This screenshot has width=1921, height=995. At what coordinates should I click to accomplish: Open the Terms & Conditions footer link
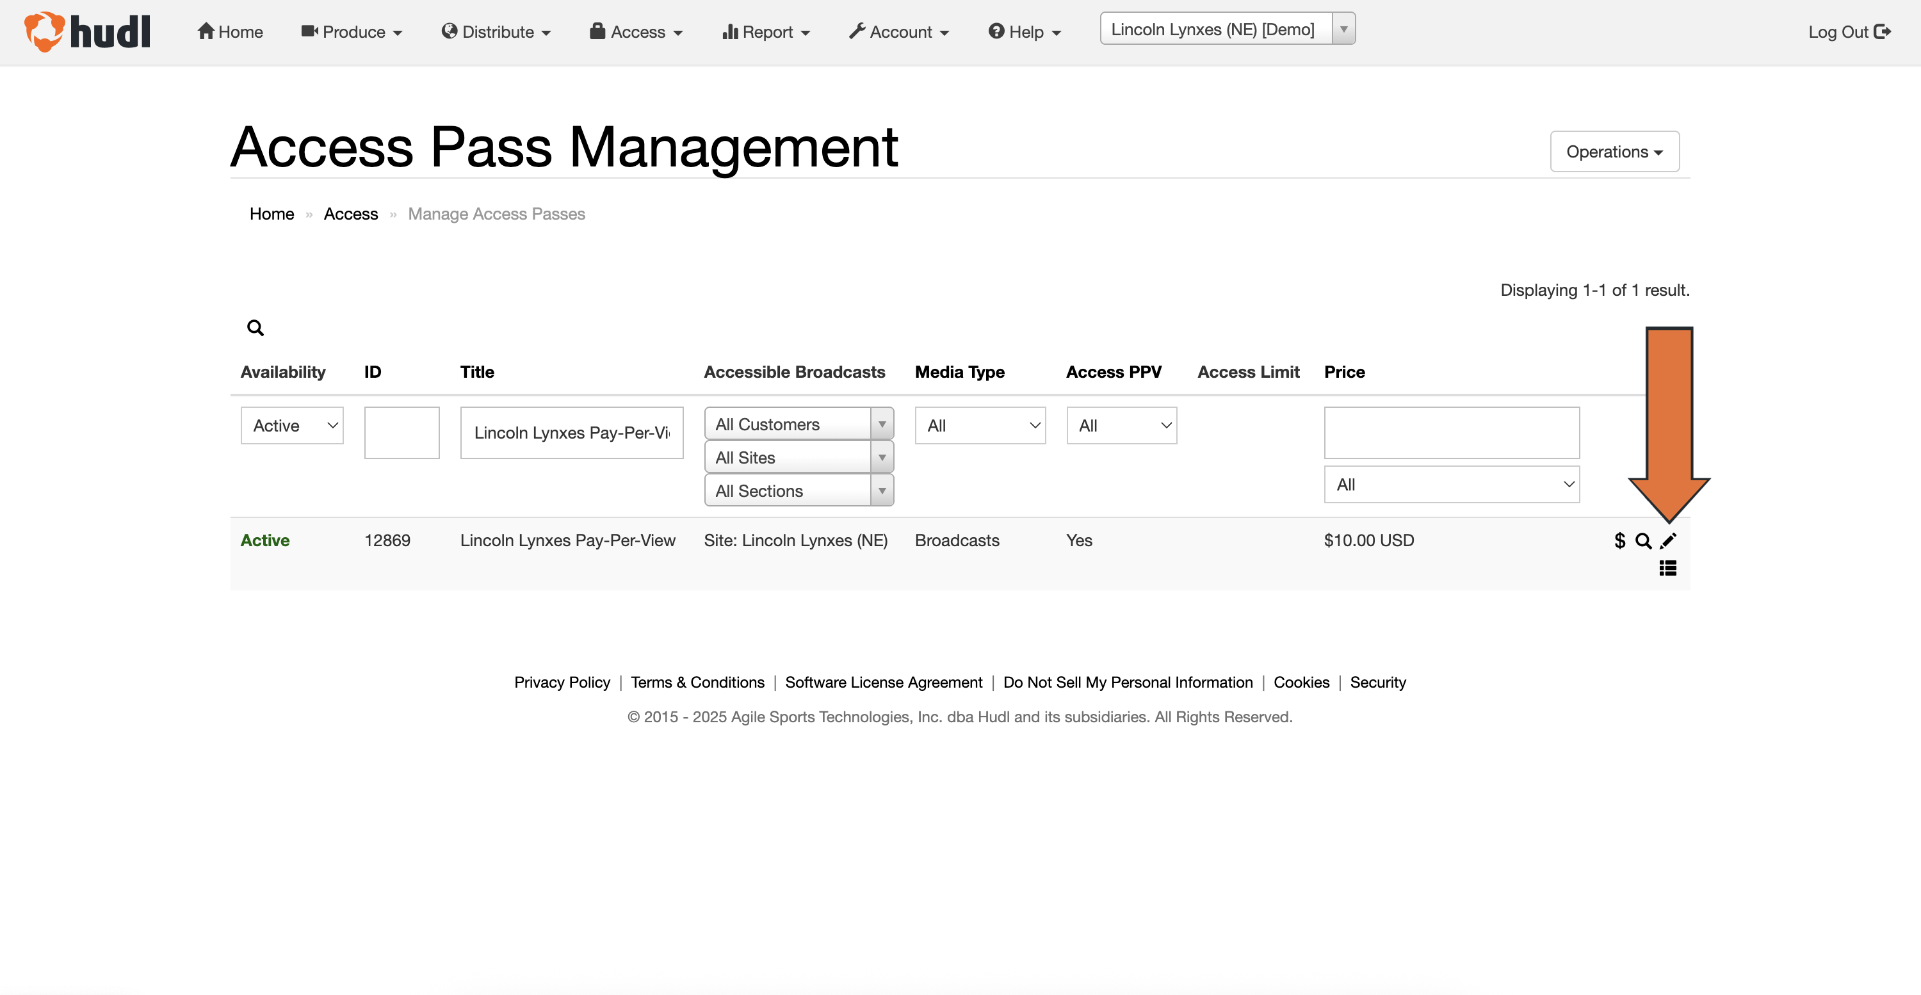(x=697, y=683)
